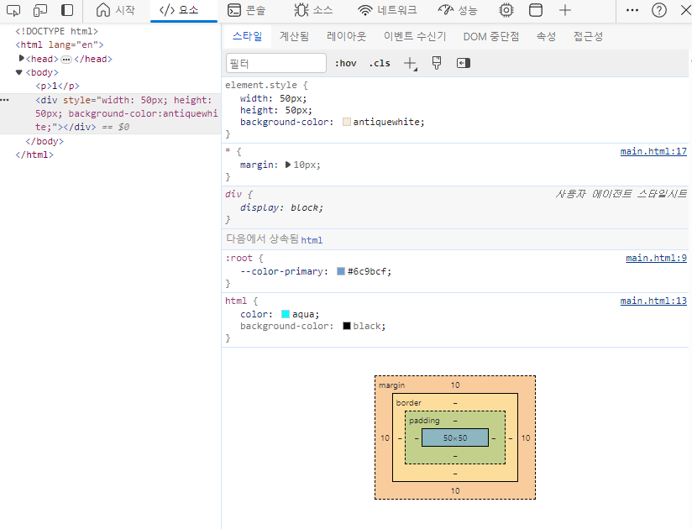Expand the collapsed head ellipsis badge
The image size is (692, 529).
[66, 59]
